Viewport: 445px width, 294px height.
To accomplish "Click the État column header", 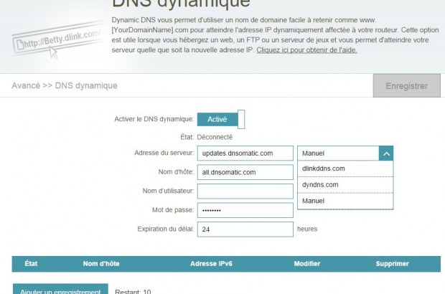I will pyautogui.click(x=32, y=264).
